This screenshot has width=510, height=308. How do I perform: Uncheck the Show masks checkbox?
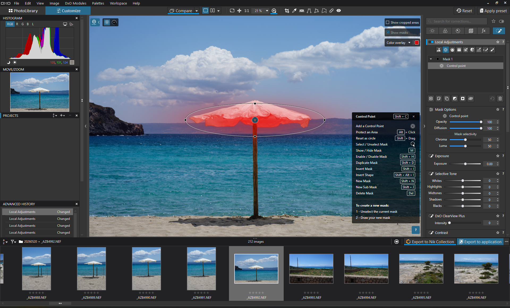point(388,33)
